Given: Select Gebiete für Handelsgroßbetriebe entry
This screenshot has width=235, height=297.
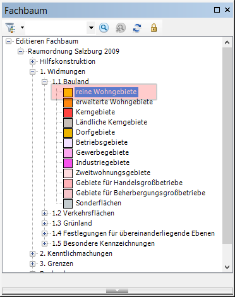Looking at the screenshot, I should (130, 183).
